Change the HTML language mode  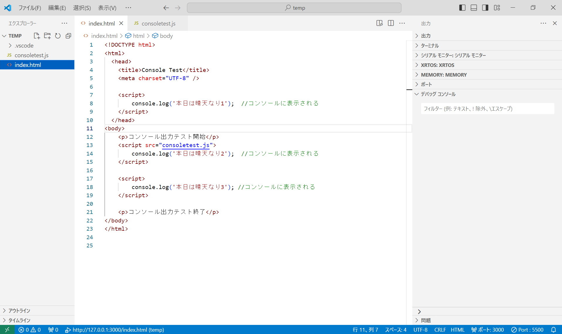coord(458,330)
